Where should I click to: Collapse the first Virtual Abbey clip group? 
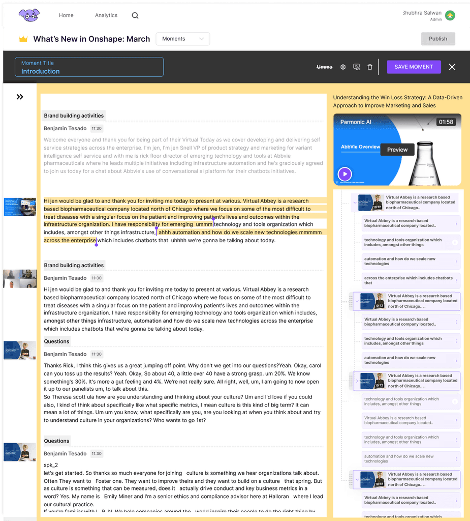[355, 202]
